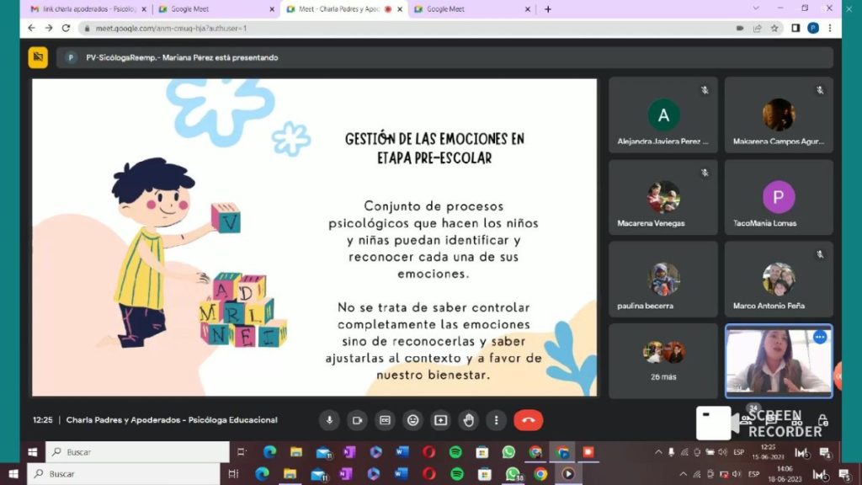Open the Chrome side panel icon
This screenshot has height=485, width=862.
pos(795,28)
